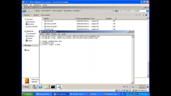Click the green refresh icon beside address bar
The image size is (171, 96).
click(116, 11)
